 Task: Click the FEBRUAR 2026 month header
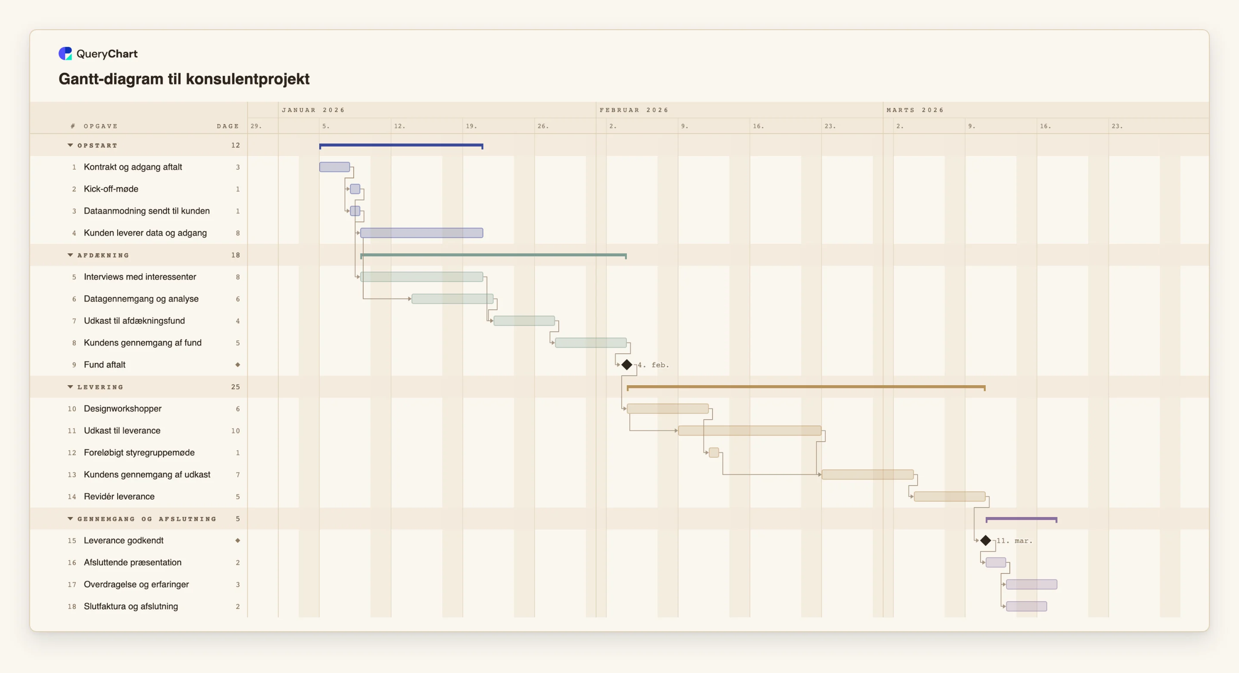click(634, 110)
